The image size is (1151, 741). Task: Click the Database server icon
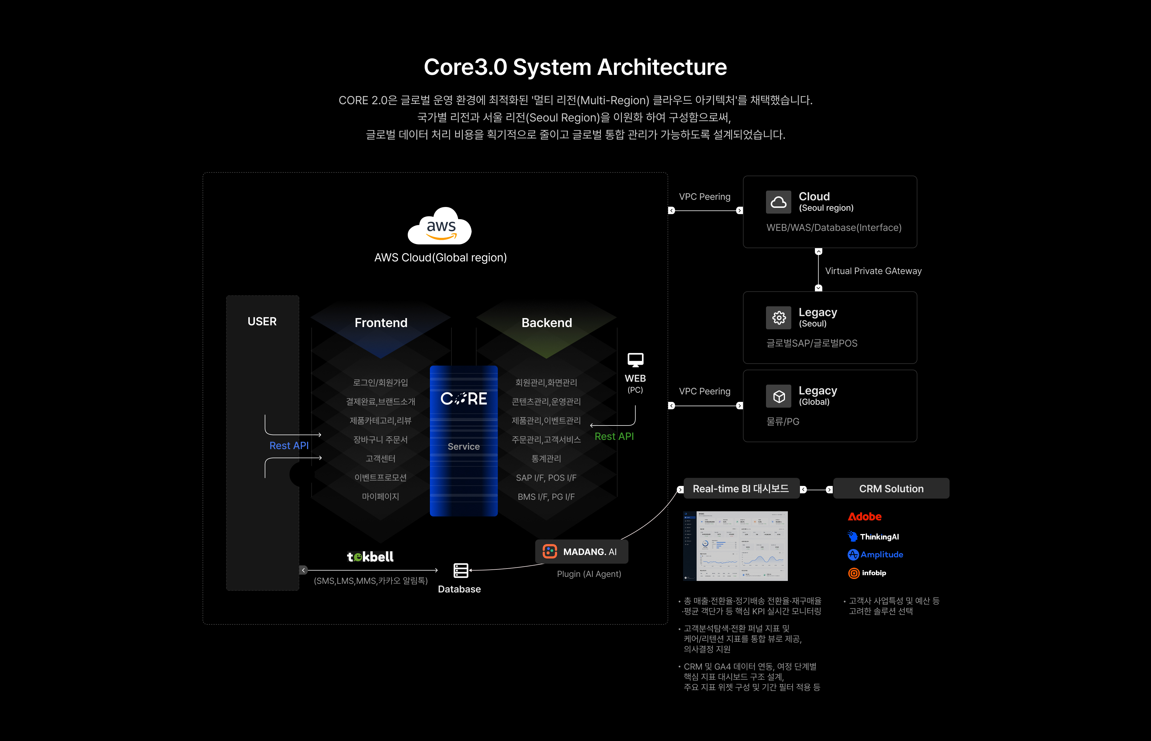point(461,570)
